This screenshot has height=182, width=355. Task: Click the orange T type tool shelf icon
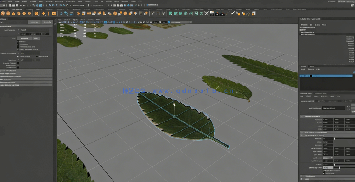[48, 13]
